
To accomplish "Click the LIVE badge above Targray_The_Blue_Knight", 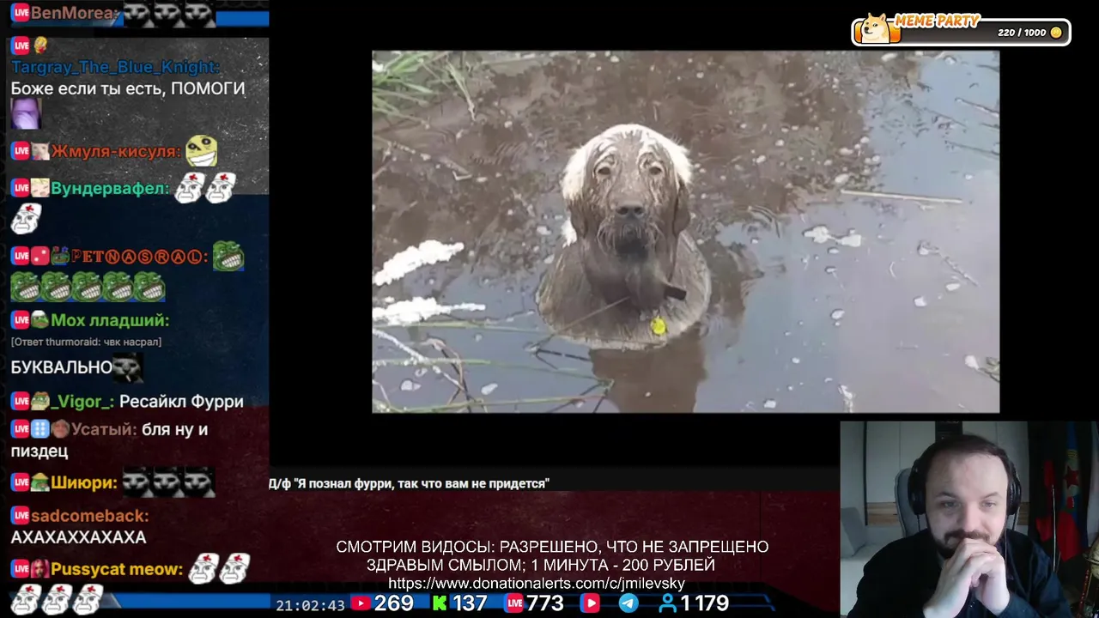I will [x=21, y=45].
